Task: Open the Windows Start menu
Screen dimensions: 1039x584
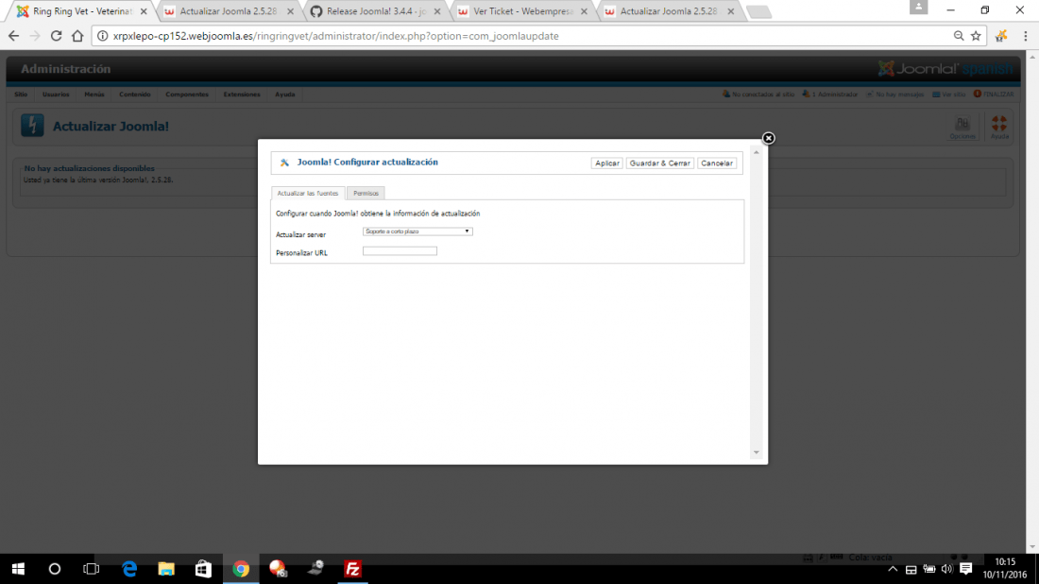Action: click(18, 569)
